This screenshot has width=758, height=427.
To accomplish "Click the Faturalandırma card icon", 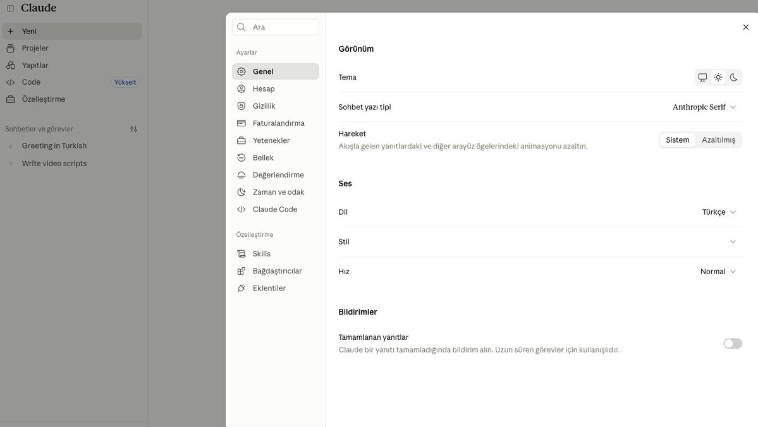I will [241, 123].
